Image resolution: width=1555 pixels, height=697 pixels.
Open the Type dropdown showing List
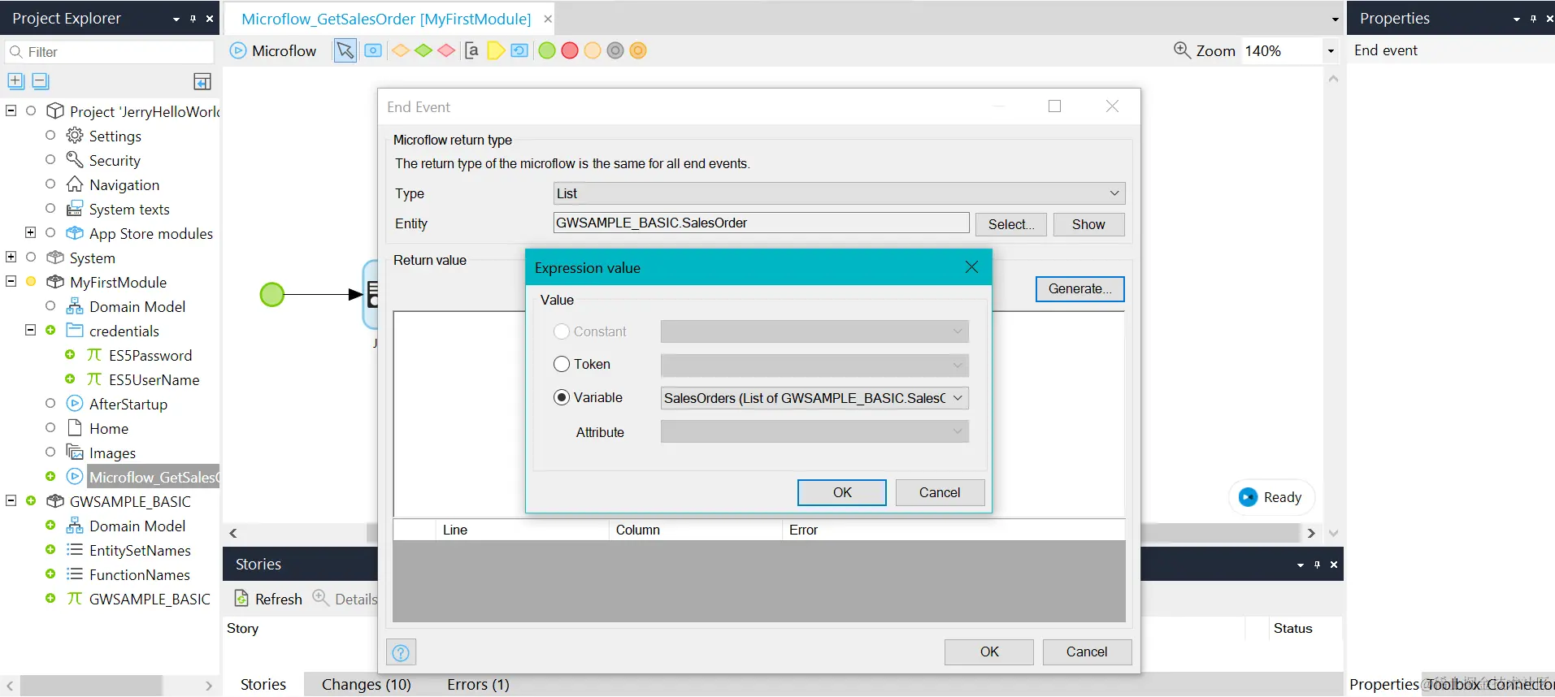(839, 193)
